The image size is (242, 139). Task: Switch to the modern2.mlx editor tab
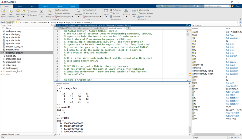(99, 28)
